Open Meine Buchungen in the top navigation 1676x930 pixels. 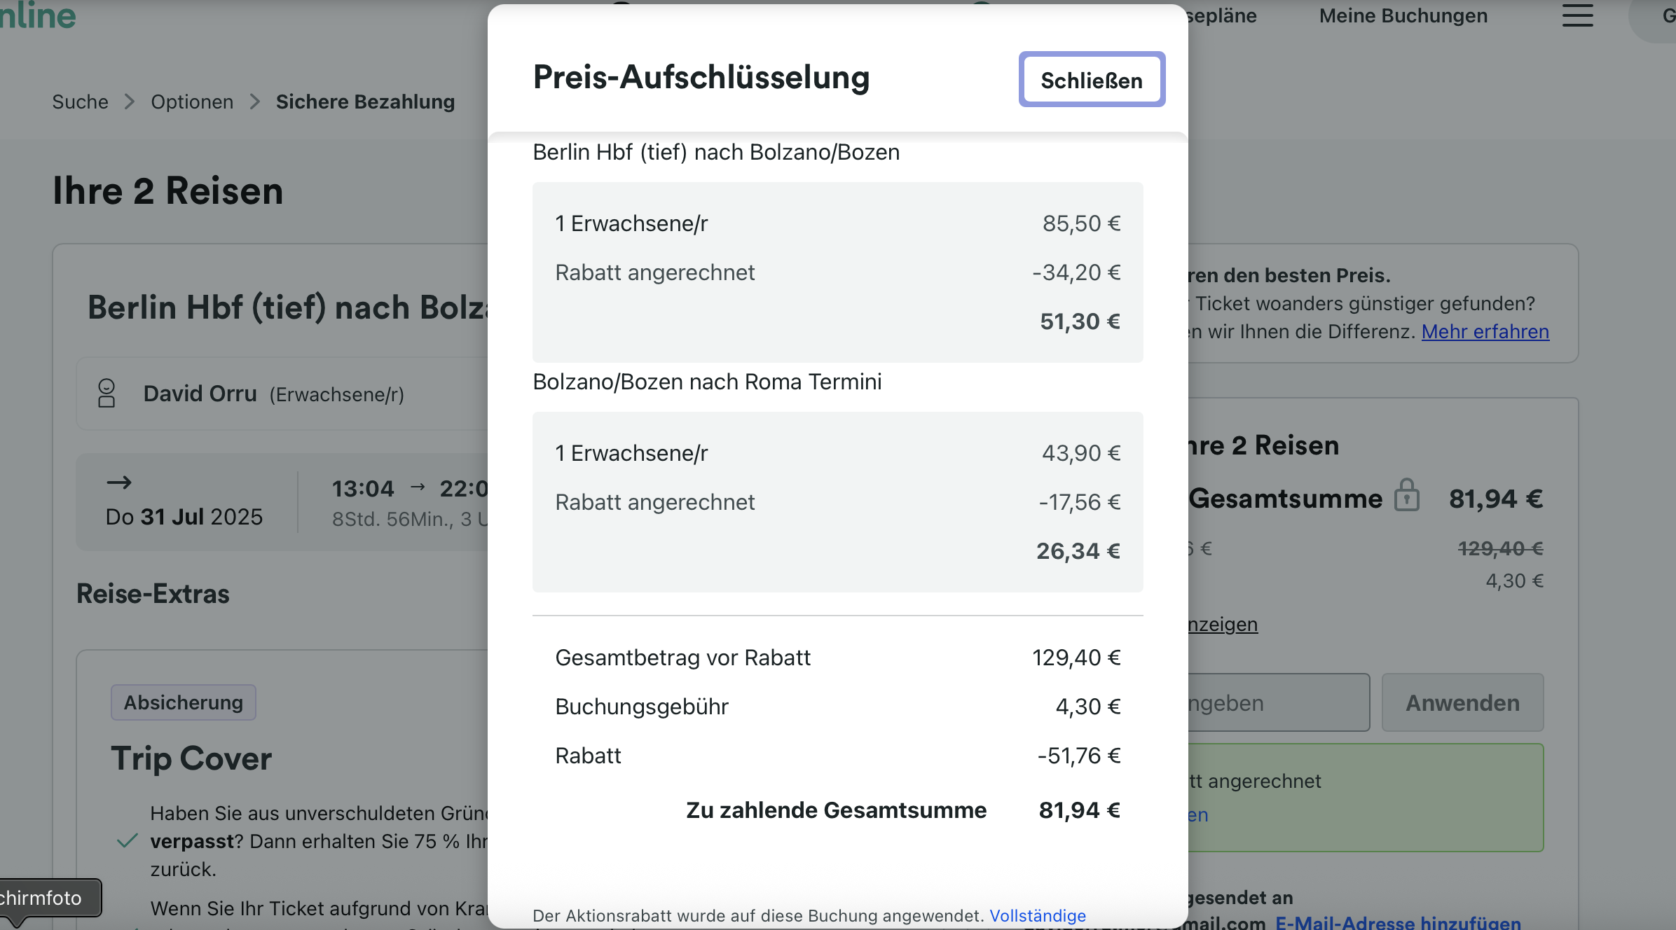(x=1403, y=15)
